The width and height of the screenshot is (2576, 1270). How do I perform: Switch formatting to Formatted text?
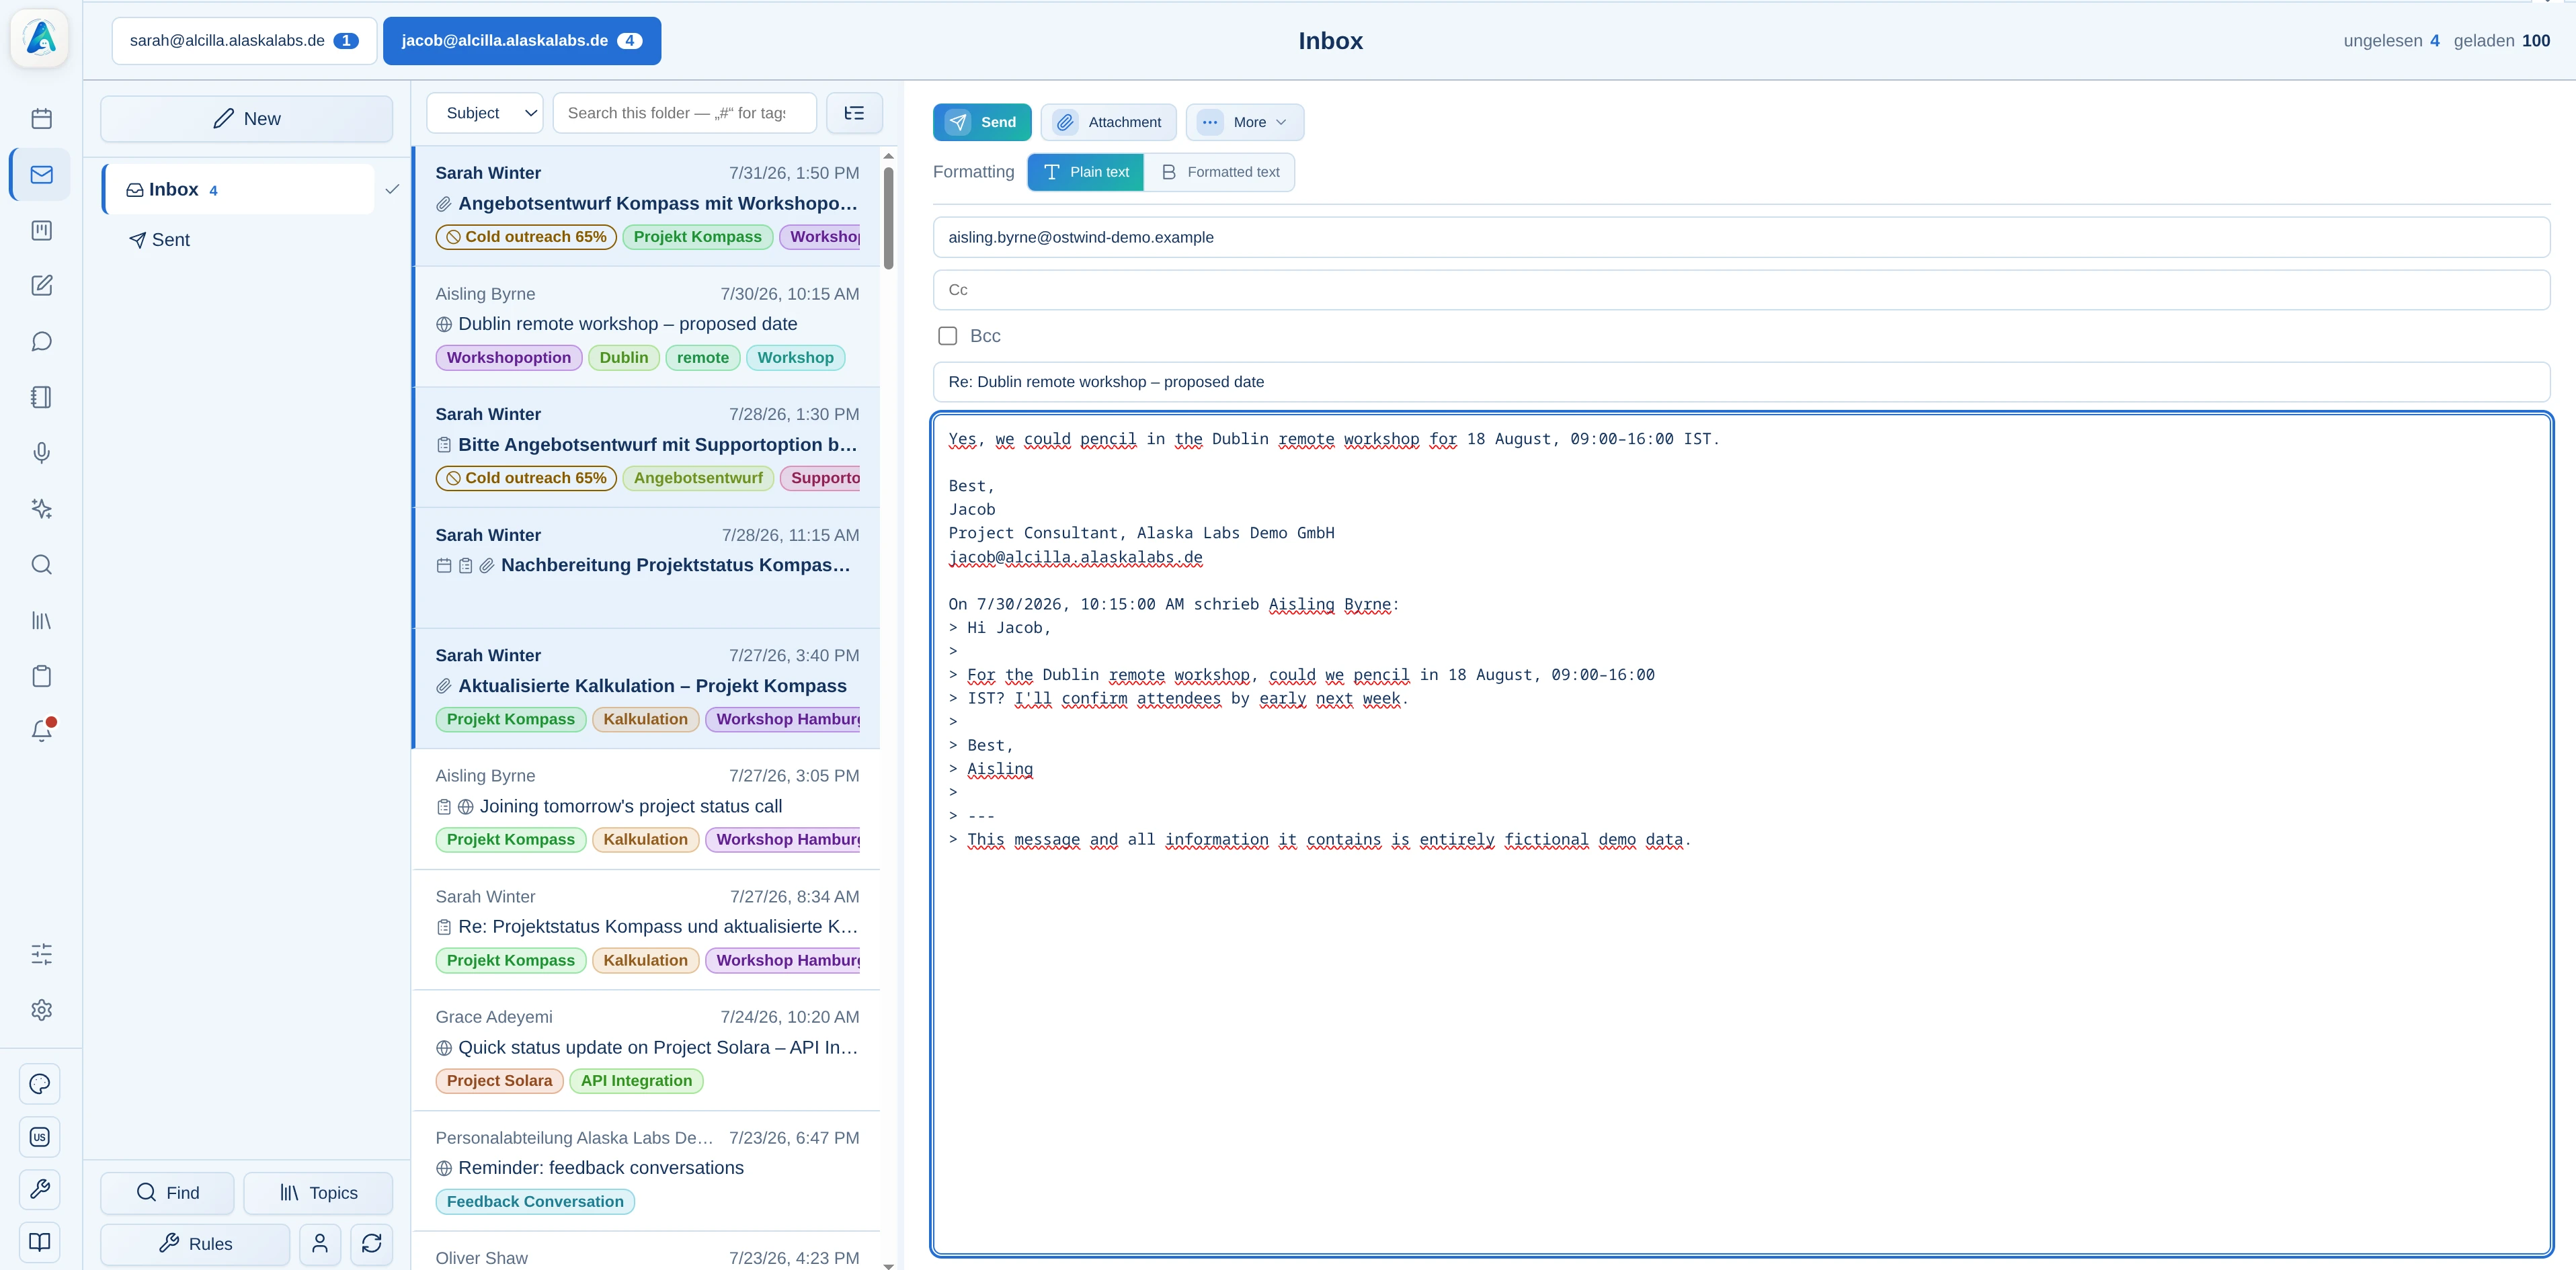coord(1219,172)
